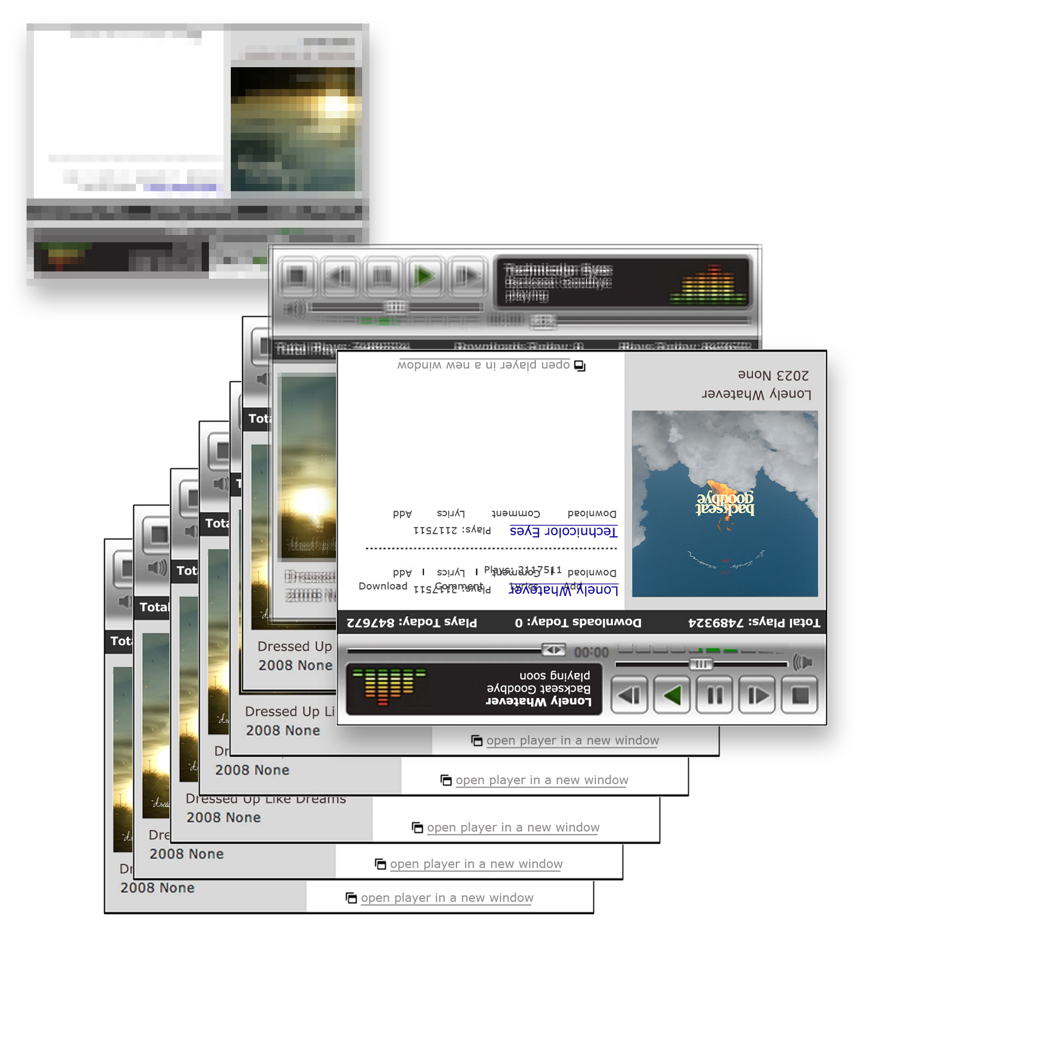Click the Backseat Goodbye album cover art
This screenshot has height=1042, width=1042.
pos(724,503)
